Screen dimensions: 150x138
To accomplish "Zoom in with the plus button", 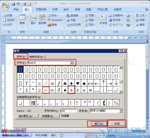I will tap(143, 135).
